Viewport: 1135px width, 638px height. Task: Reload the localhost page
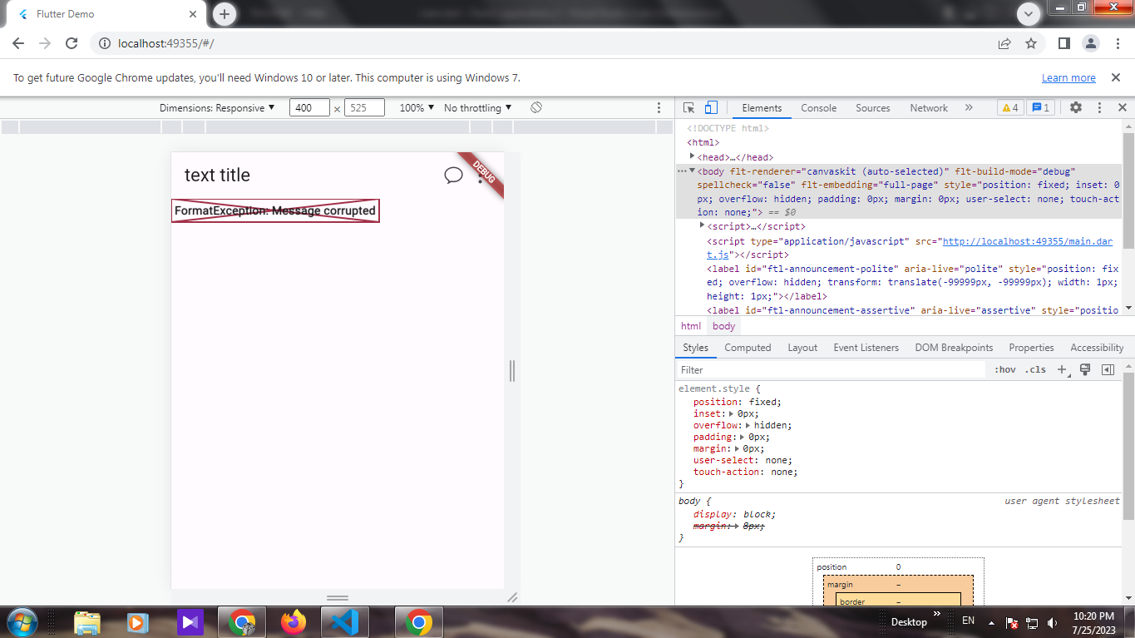pyautogui.click(x=72, y=43)
